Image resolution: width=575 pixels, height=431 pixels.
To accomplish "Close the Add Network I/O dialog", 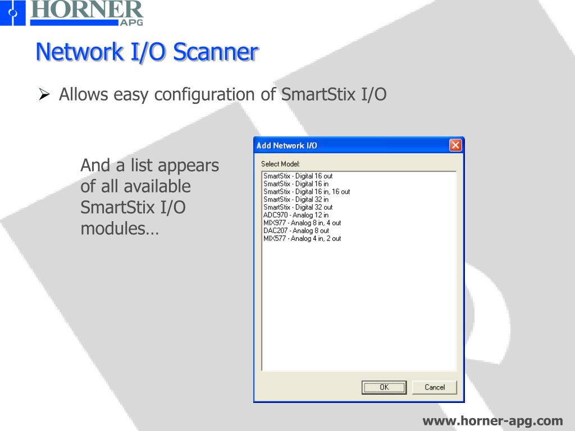I will [x=455, y=145].
